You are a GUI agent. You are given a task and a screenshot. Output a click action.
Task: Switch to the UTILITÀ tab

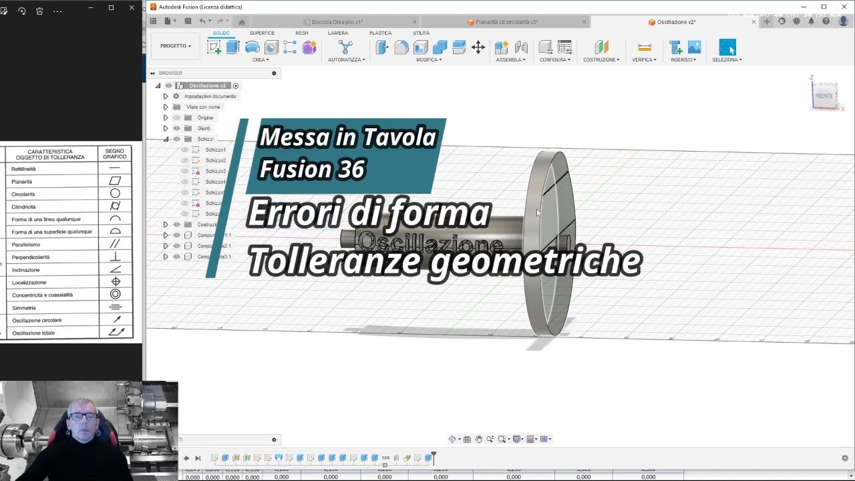click(421, 33)
